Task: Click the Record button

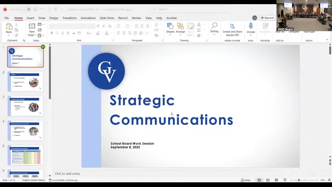Action: click(x=267, y=18)
